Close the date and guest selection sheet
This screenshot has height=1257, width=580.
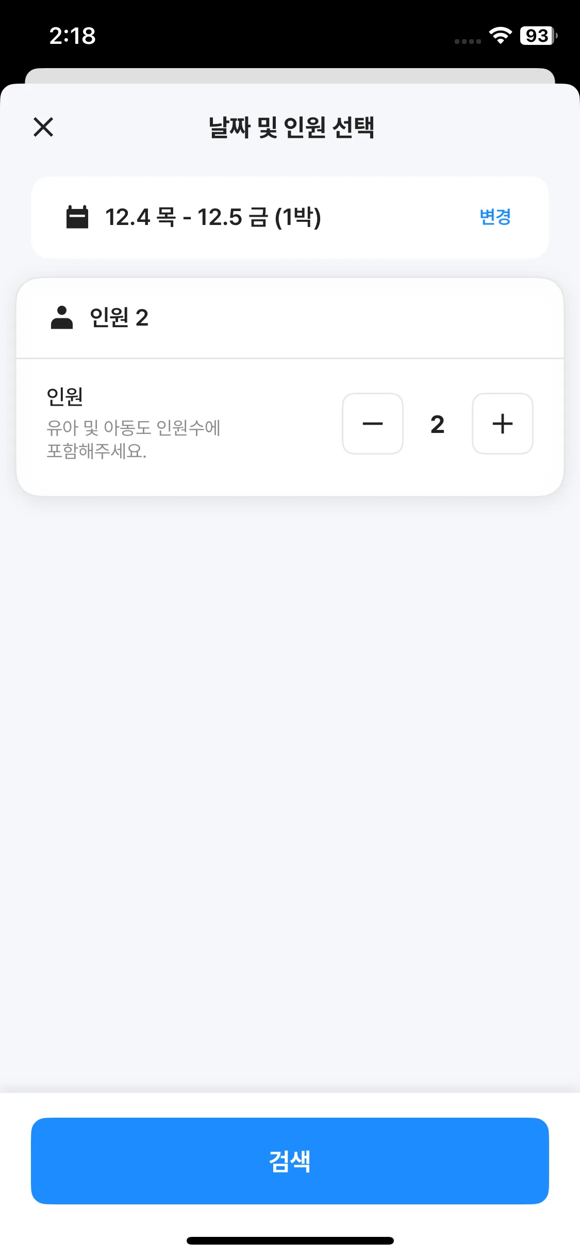(x=43, y=127)
